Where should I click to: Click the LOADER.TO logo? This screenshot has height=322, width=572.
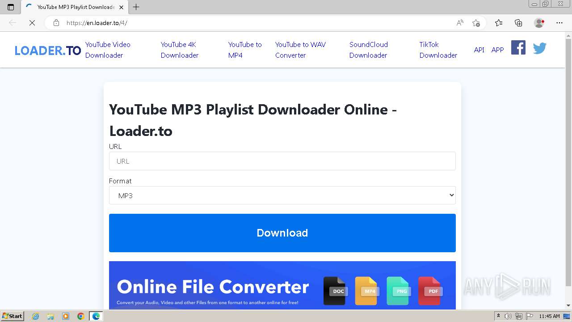(48, 51)
